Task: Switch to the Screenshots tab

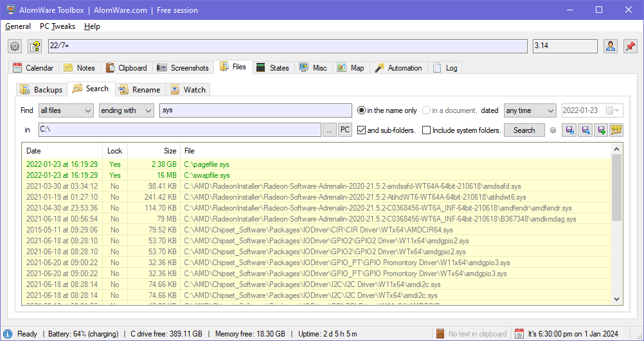Action: [181, 68]
